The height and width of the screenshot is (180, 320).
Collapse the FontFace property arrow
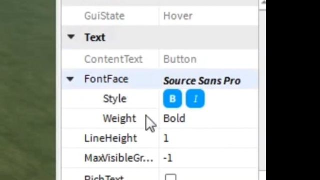coord(70,79)
